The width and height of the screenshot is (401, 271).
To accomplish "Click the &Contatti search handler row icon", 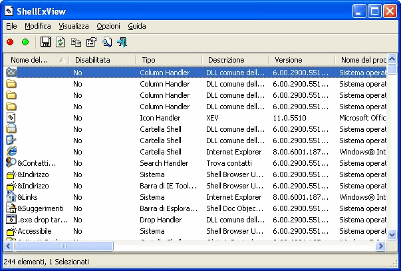I will (x=11, y=163).
